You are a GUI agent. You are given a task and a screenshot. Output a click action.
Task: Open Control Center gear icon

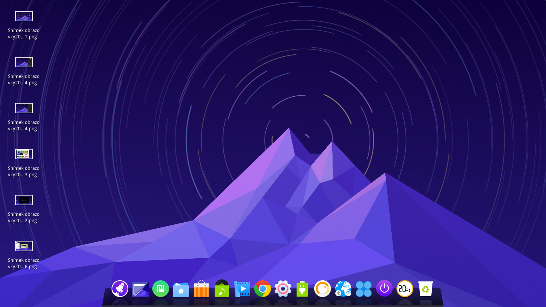coord(283,289)
